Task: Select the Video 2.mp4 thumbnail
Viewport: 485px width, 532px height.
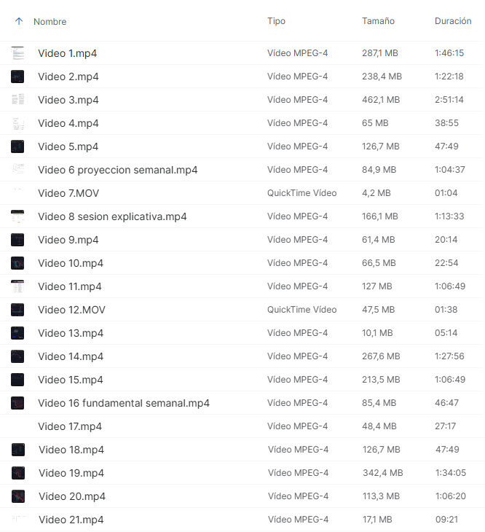Action: click(x=18, y=77)
